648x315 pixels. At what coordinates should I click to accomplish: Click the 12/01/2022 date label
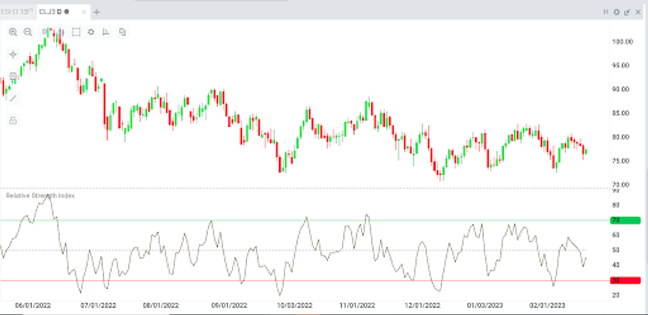pyautogui.click(x=422, y=305)
